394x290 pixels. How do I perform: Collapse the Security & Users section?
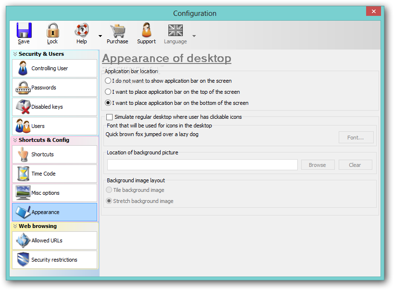point(15,54)
